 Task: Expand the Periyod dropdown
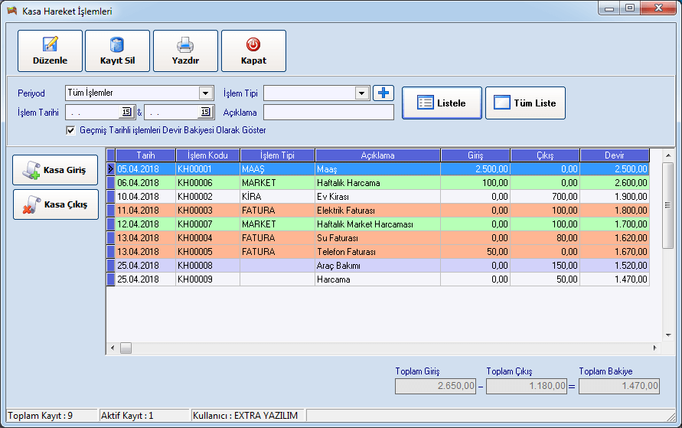205,93
